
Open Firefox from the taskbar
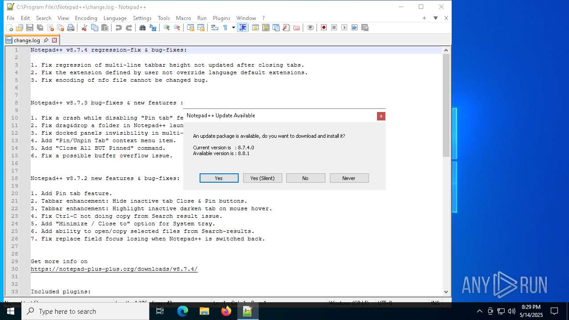pyautogui.click(x=226, y=311)
